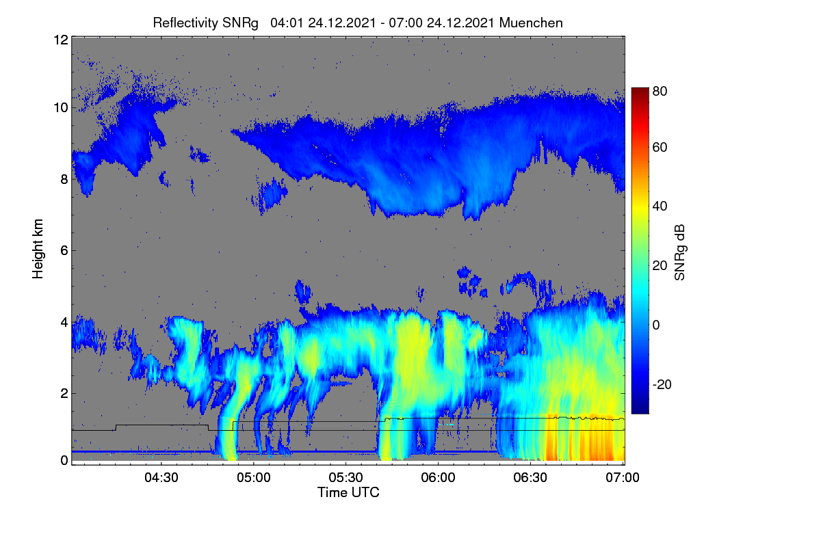821x547 pixels.
Task: Click the 06:00 time axis label
Action: [438, 478]
